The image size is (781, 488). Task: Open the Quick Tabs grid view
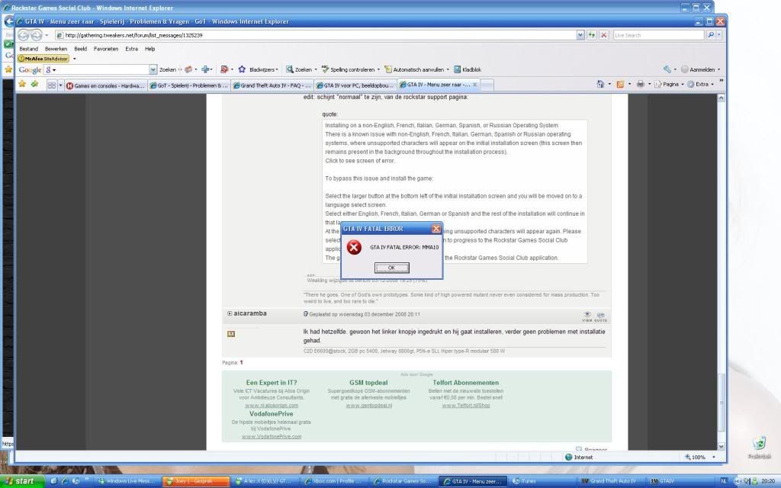pyautogui.click(x=52, y=85)
